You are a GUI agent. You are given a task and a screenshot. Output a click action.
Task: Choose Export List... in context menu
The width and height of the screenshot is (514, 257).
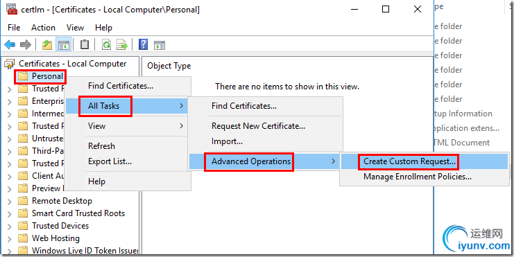(110, 161)
